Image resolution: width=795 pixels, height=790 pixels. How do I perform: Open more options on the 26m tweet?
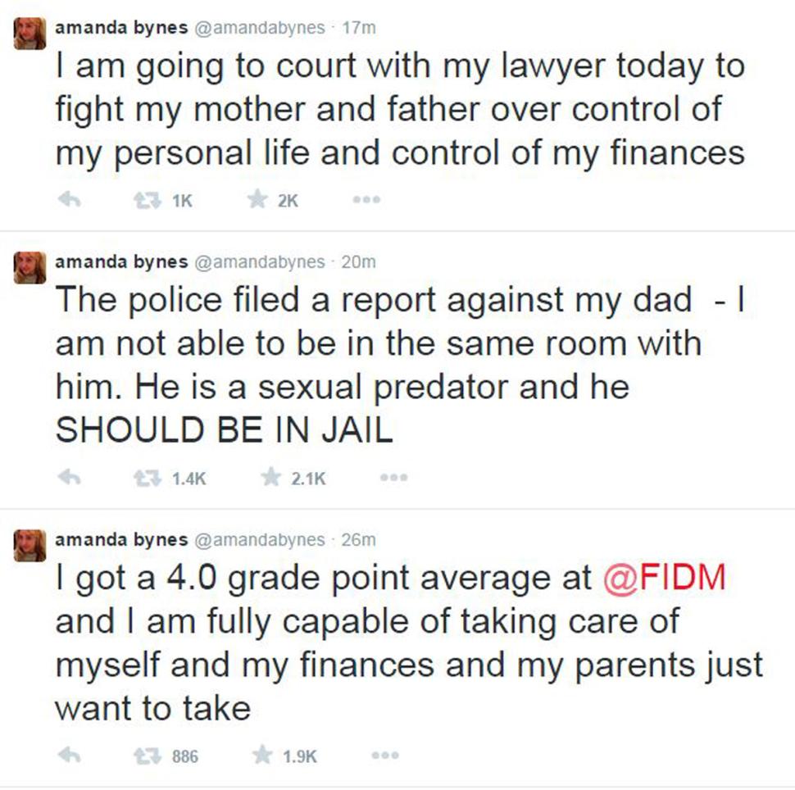pos(384,756)
